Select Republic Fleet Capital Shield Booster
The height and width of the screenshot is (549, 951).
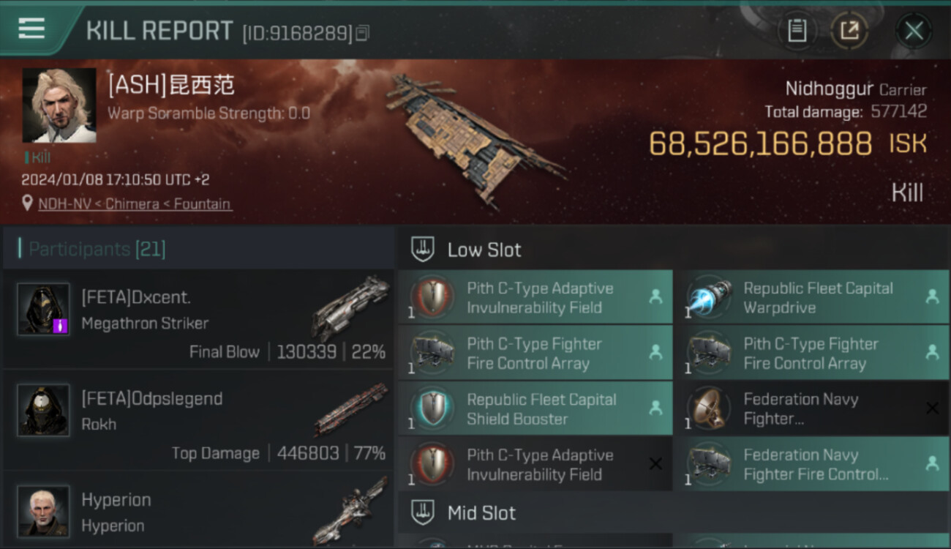(x=535, y=408)
